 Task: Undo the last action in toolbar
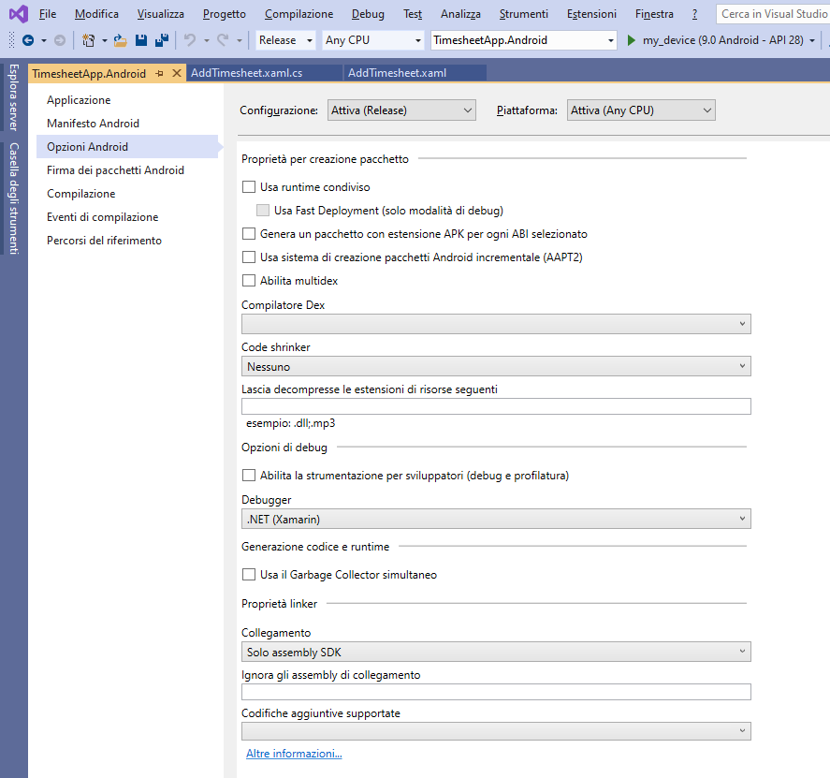point(190,40)
